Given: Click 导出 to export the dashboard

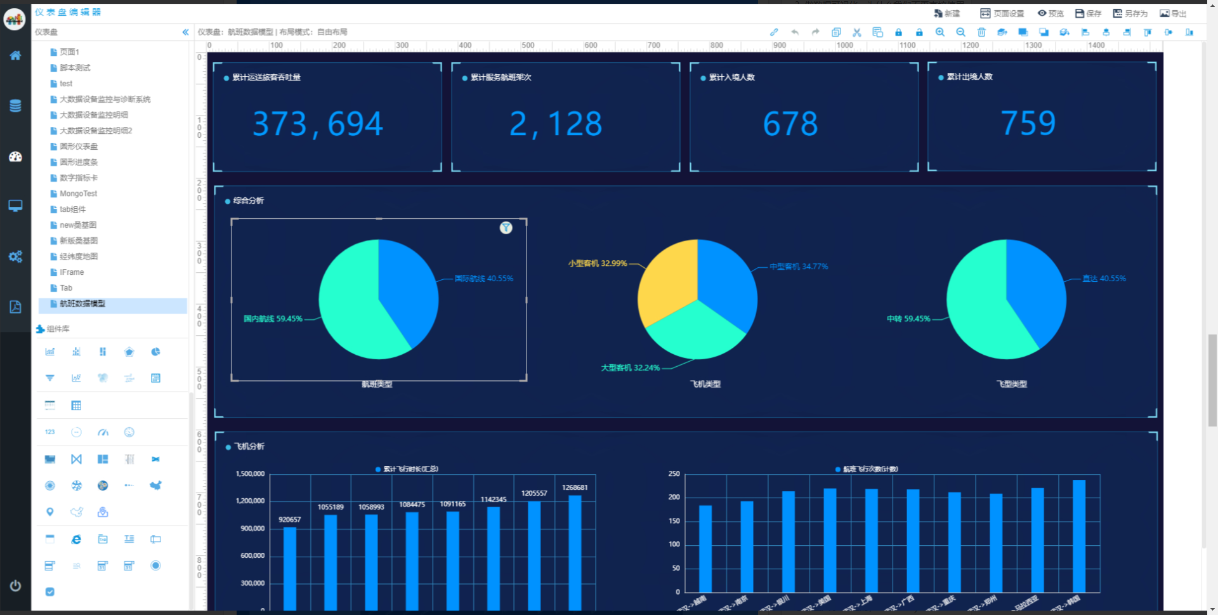Looking at the screenshot, I should [1173, 13].
